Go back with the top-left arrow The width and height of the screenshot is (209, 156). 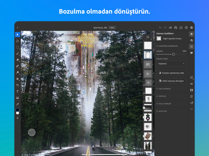click(17, 28)
